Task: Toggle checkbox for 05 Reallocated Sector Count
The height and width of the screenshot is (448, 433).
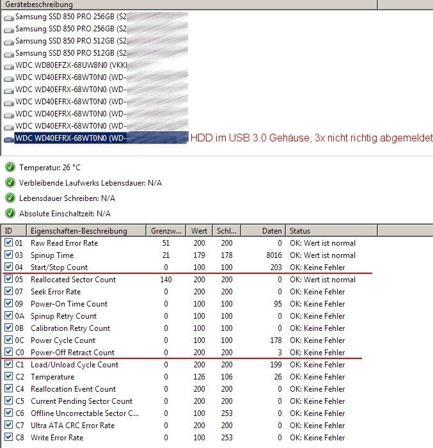Action: pos(8,279)
